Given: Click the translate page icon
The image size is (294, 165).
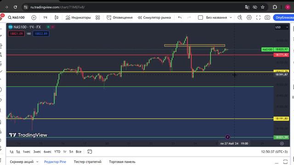Looking at the screenshot, I should [x=247, y=7].
